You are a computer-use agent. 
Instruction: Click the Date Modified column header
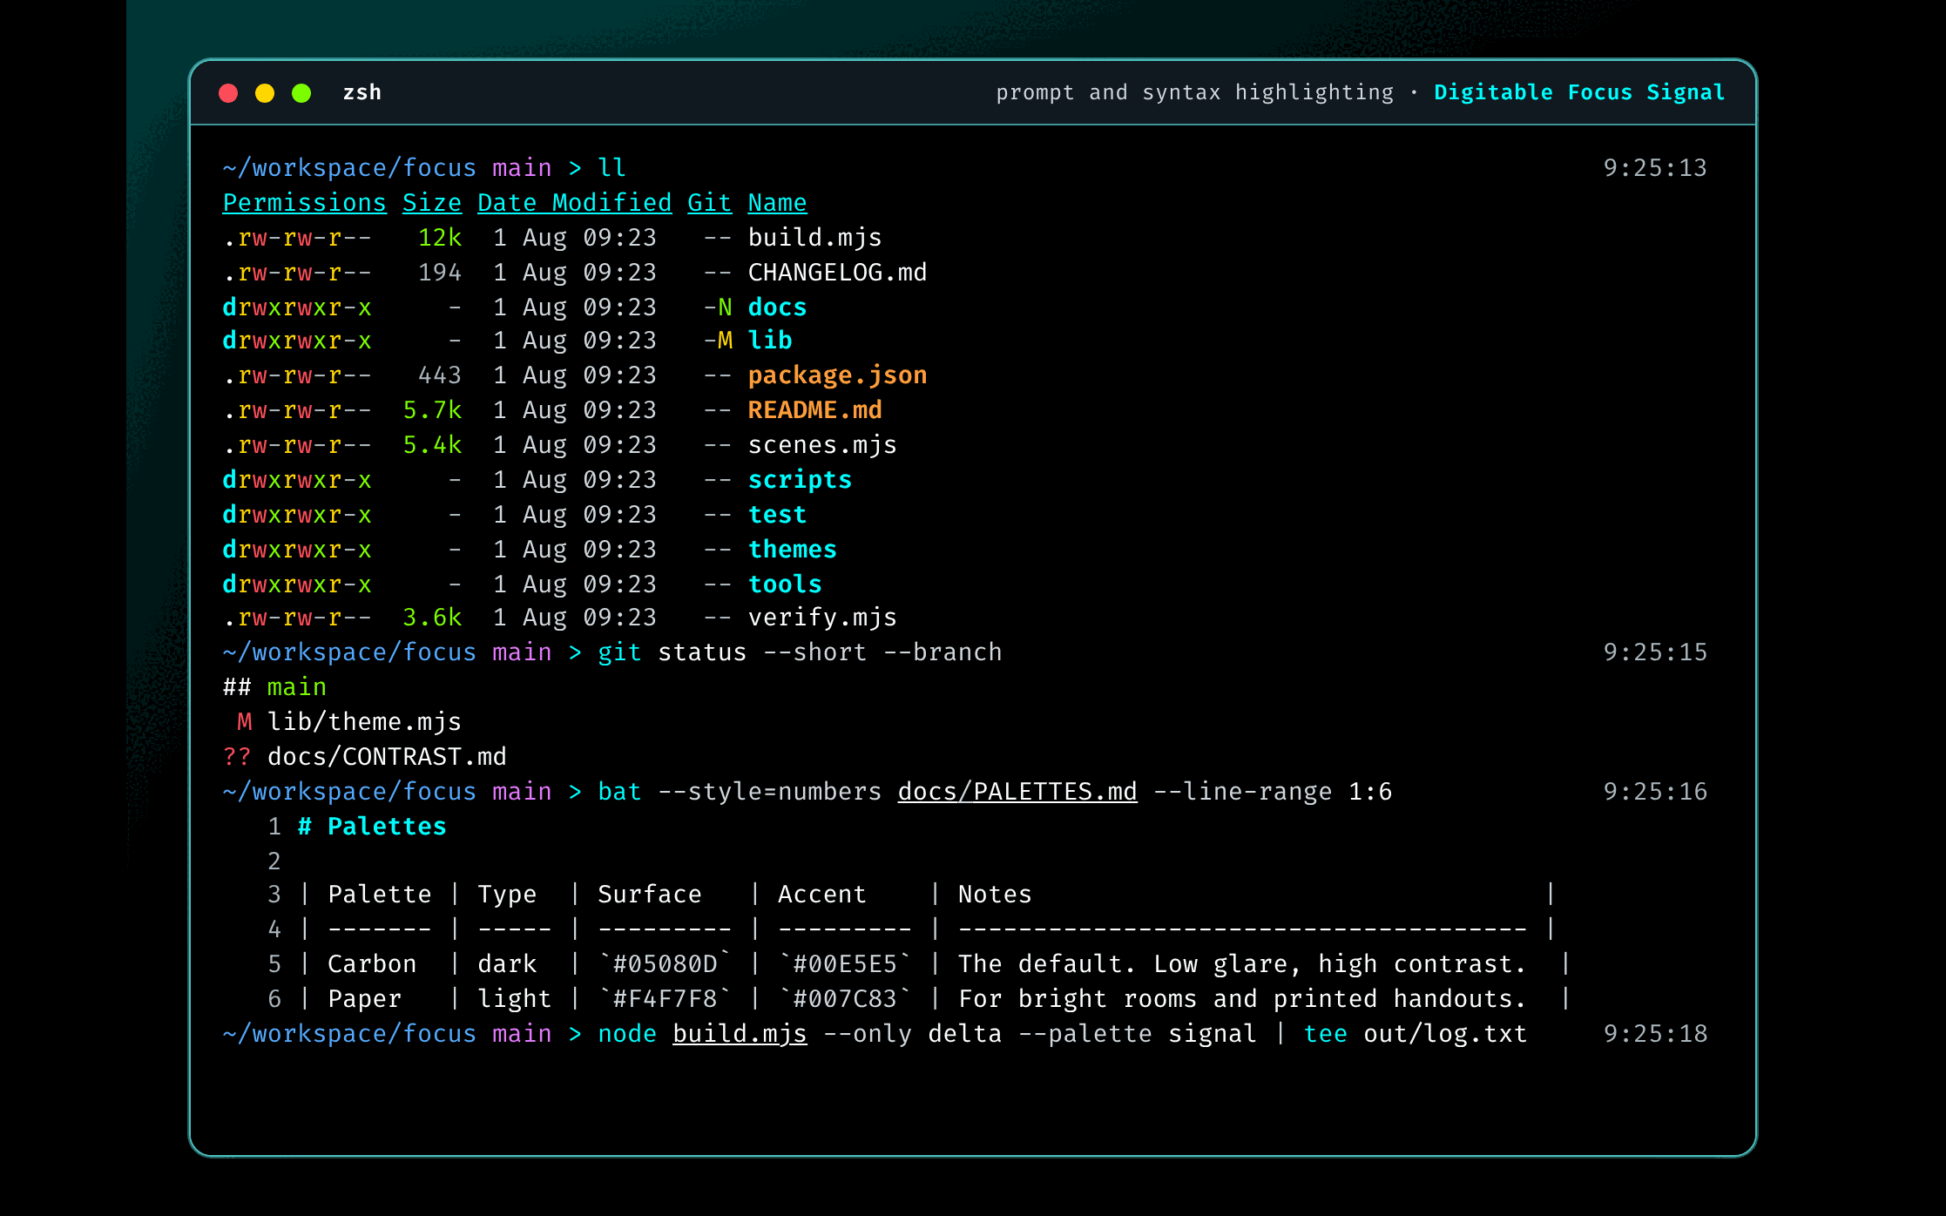pos(575,203)
